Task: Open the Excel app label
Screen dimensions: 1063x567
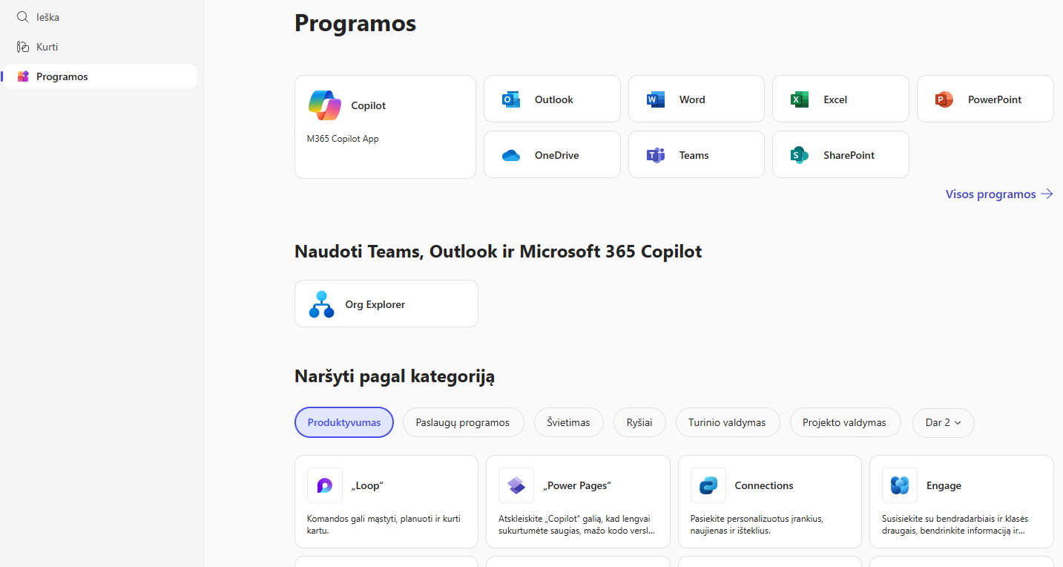Action: tap(835, 99)
